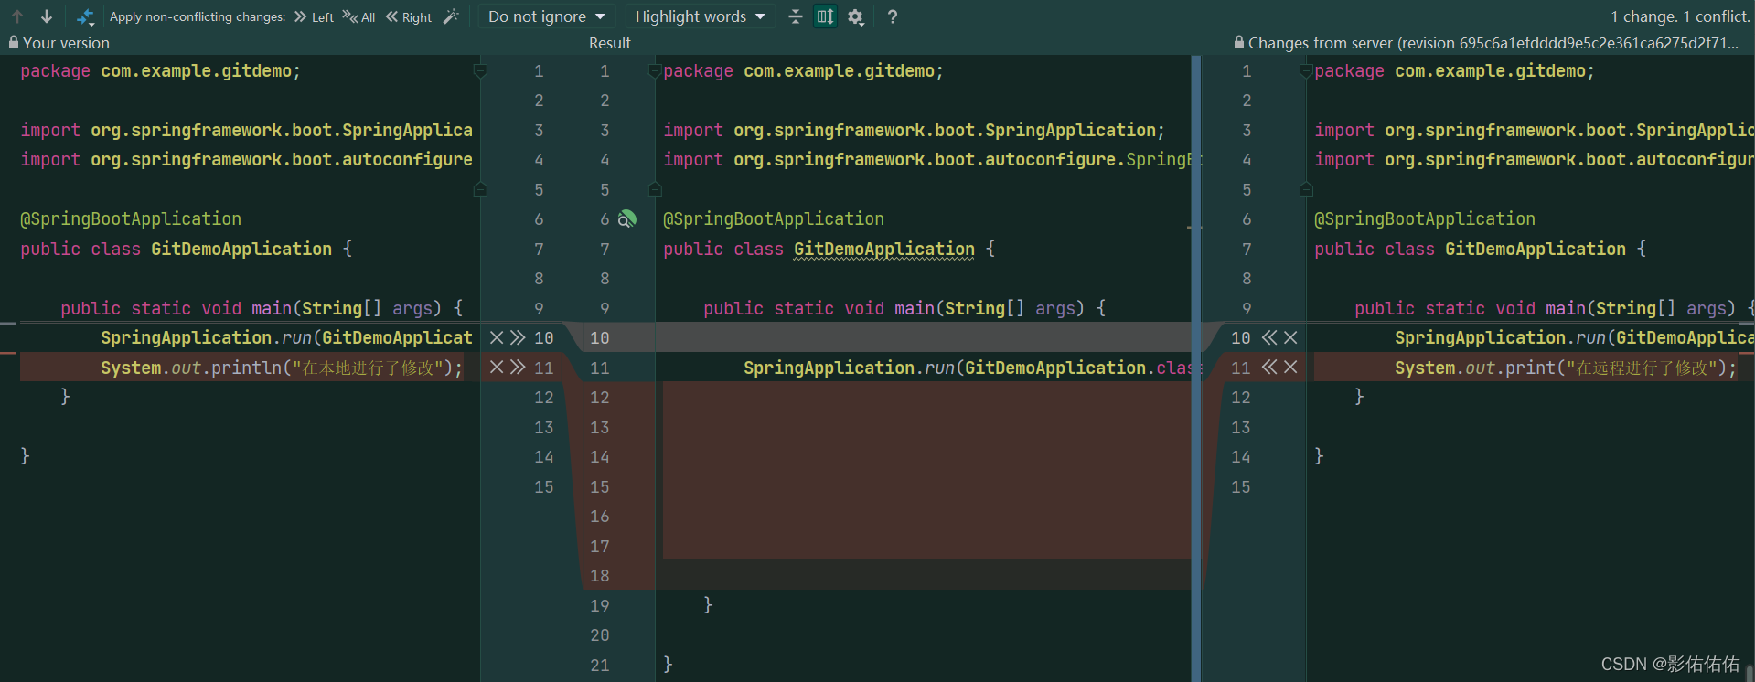
Task: Click System.out.print line in server pane
Action: point(1566,368)
